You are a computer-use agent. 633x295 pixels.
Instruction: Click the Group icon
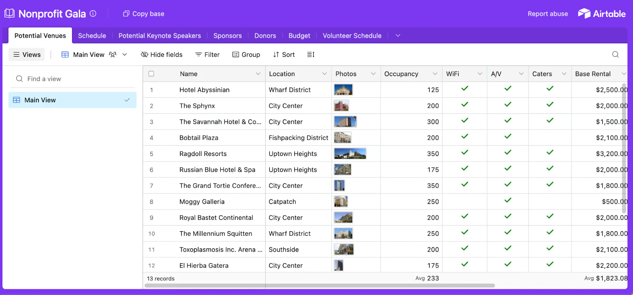click(x=236, y=55)
